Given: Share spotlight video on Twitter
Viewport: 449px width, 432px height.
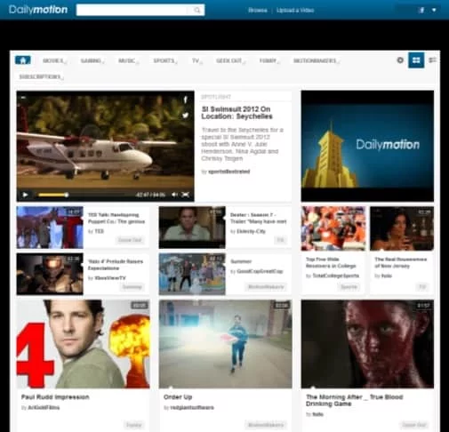Looking at the screenshot, I should click(186, 116).
